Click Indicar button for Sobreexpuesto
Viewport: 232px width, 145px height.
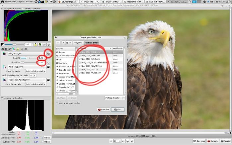click(x=47, y=138)
